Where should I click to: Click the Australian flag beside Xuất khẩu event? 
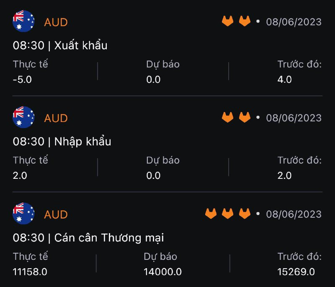23,21
